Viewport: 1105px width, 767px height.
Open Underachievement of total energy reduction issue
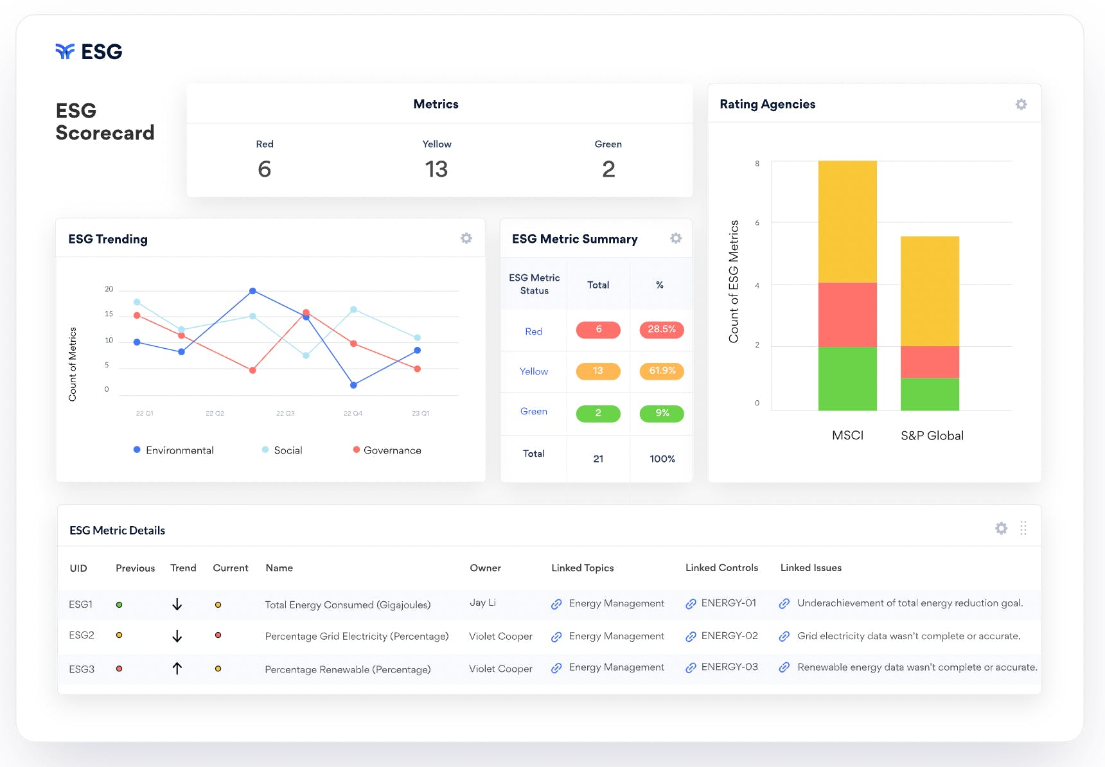click(x=910, y=603)
